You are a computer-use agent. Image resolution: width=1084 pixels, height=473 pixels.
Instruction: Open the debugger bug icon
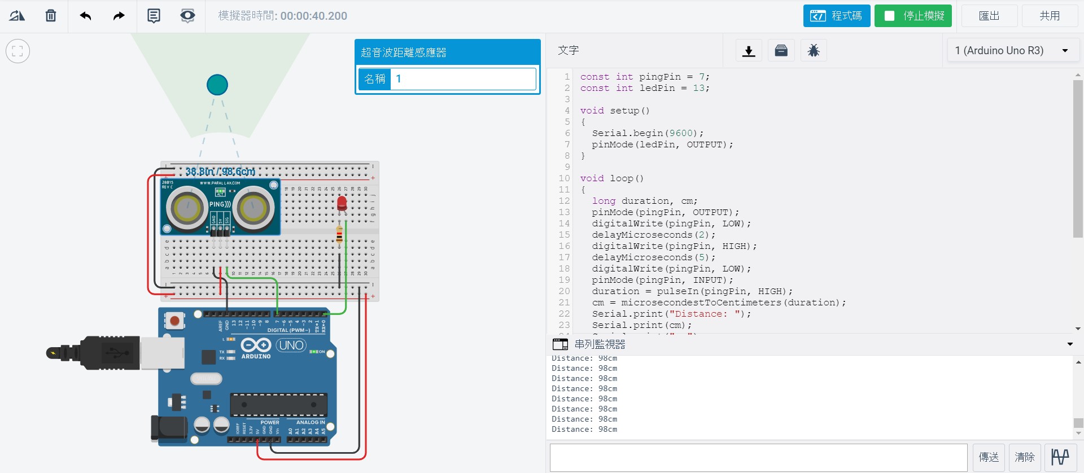[814, 51]
